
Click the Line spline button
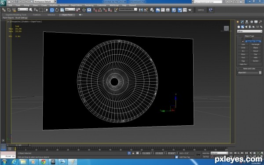[x=243, y=45]
